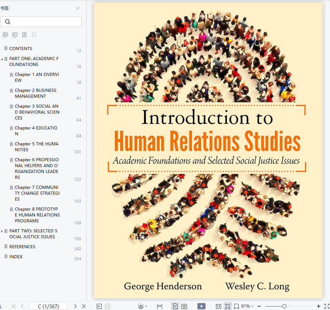
Task: Click the magnifier search icon
Action: [8, 22]
